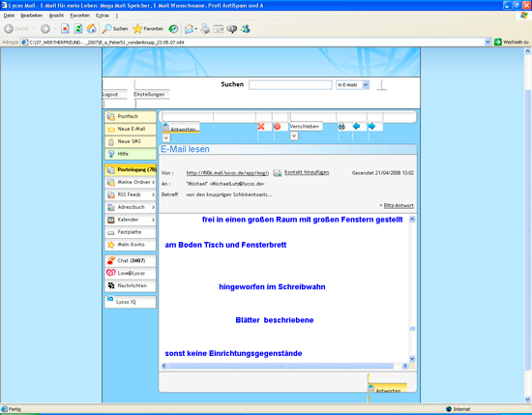Click the Kontakt hinzufügen link
The width and height of the screenshot is (532, 415).
tap(307, 172)
